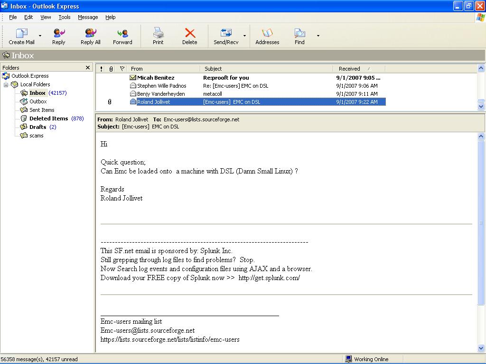
Task: Click the Outlook Express title bar icon
Action: pos(4,6)
